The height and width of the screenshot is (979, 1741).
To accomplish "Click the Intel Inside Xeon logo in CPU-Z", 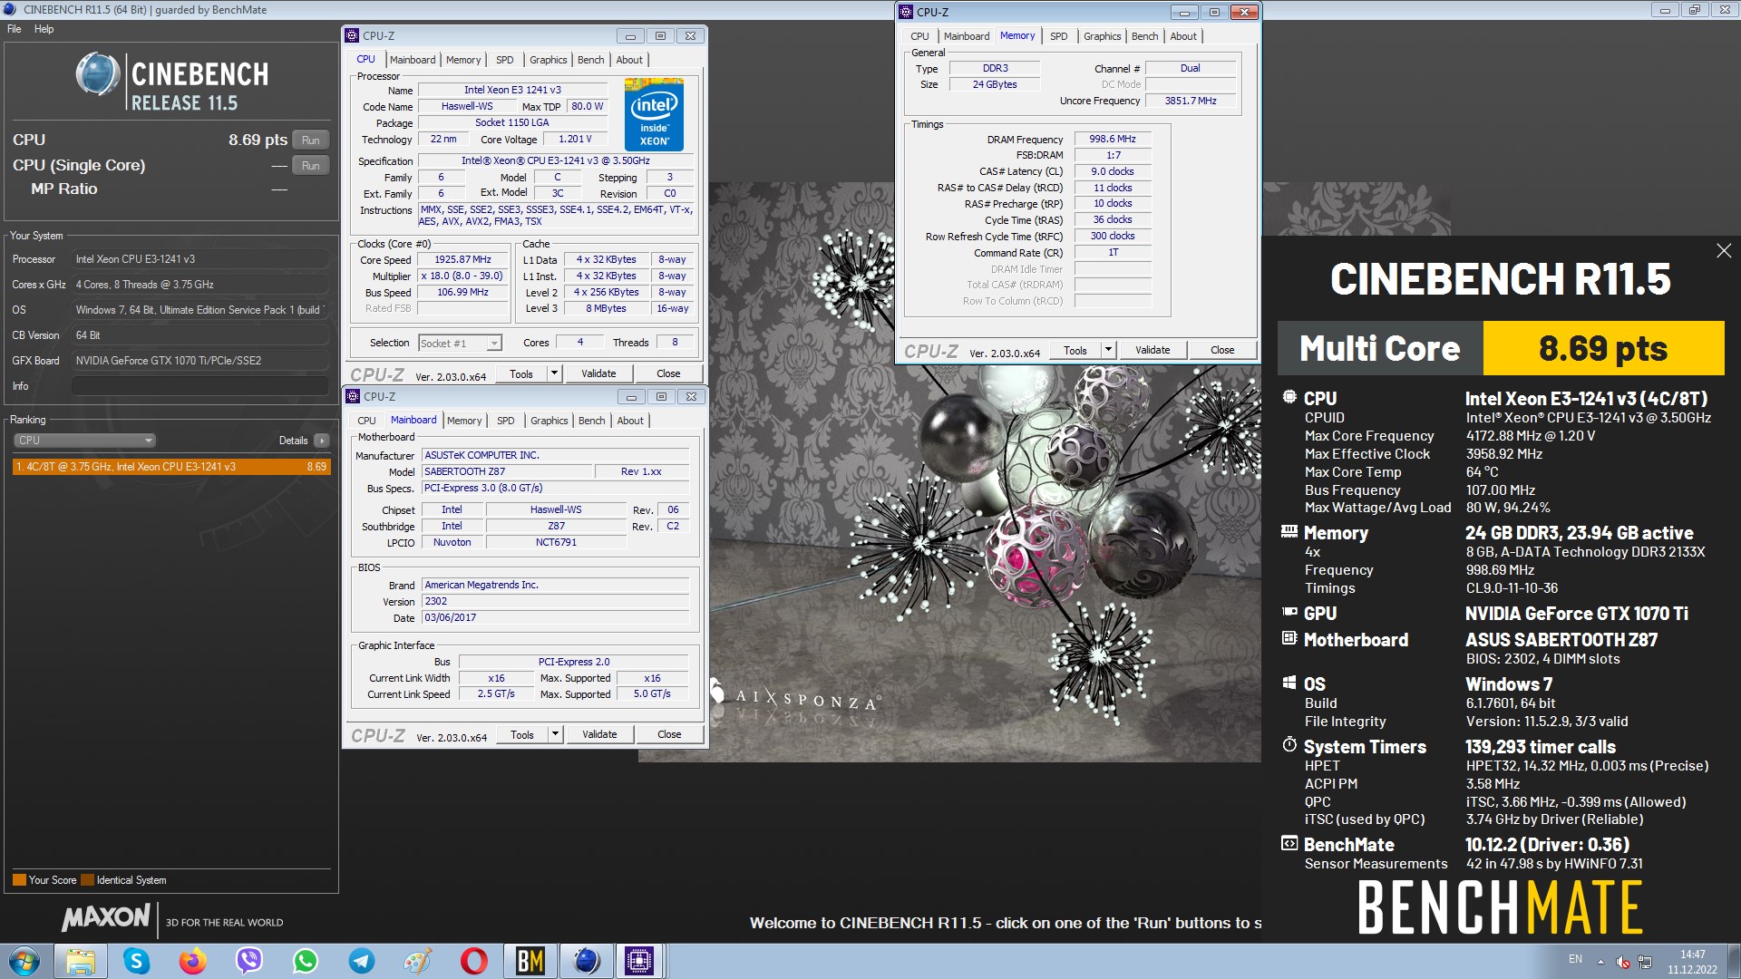I will coord(654,114).
